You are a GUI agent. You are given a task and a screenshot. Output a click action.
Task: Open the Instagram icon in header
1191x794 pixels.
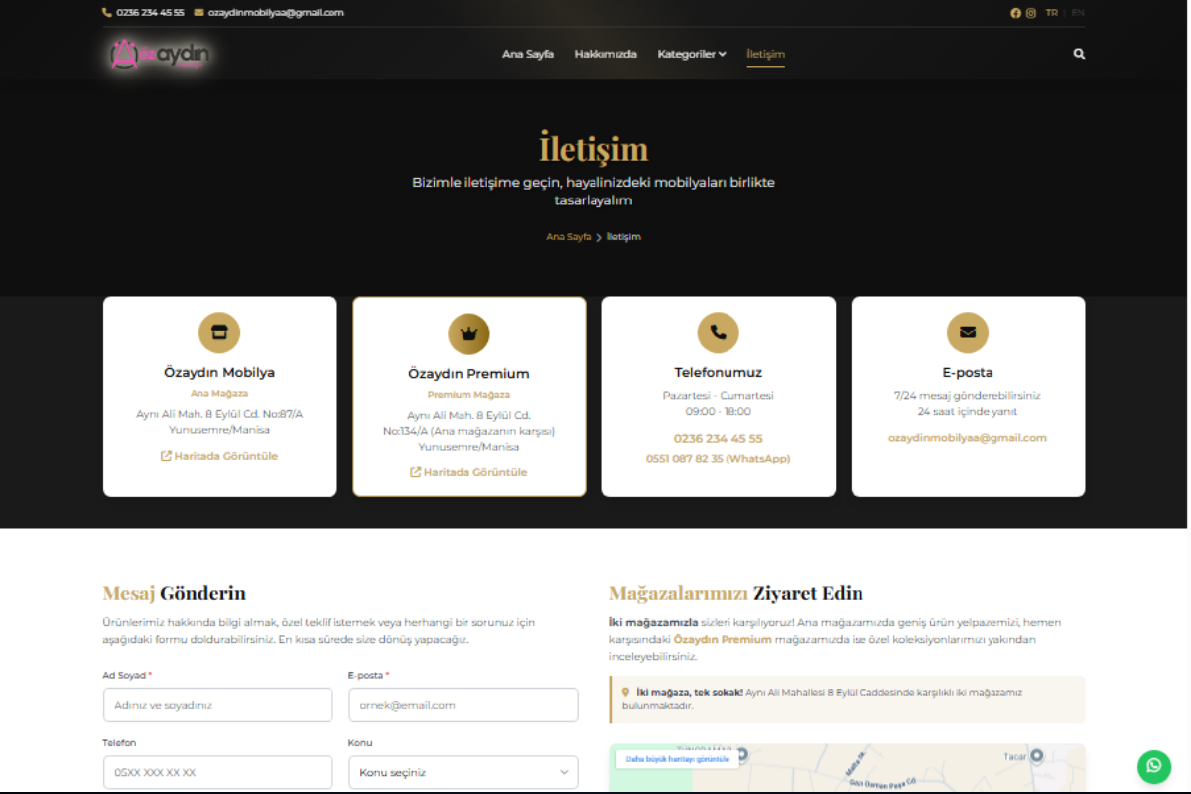tap(1030, 13)
